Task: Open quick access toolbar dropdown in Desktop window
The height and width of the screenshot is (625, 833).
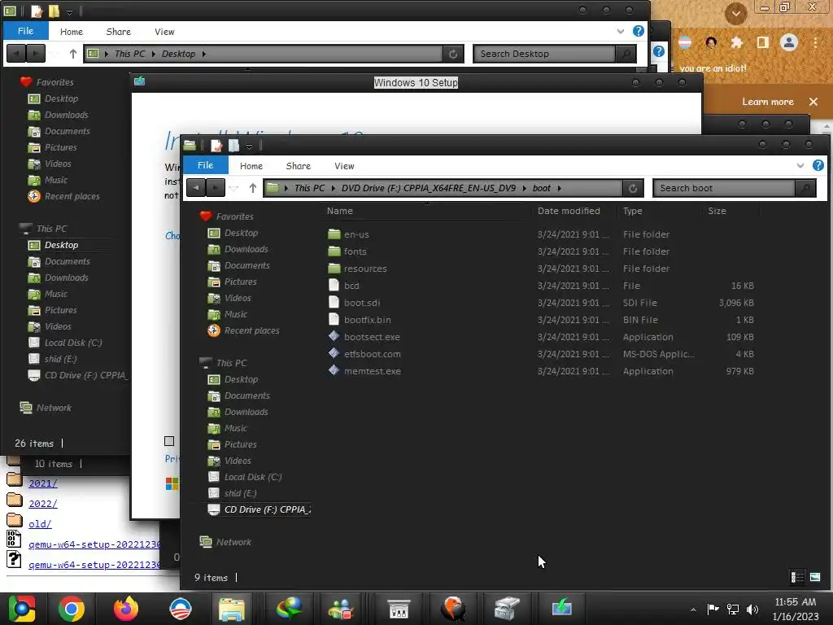Action: 69,11
